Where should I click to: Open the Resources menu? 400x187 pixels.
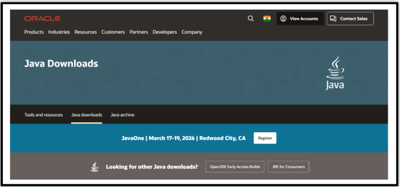click(86, 32)
